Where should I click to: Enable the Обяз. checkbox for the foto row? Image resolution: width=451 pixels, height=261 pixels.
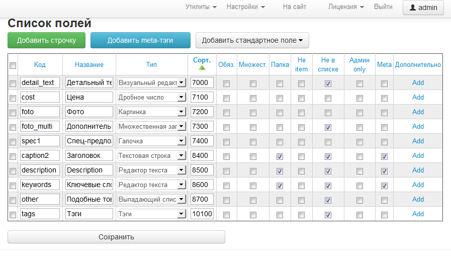pyautogui.click(x=226, y=113)
